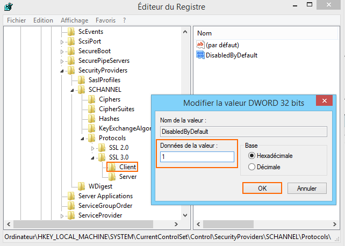The width and height of the screenshot is (345, 246).
Task: Select the Client key label
Action: tap(127, 167)
